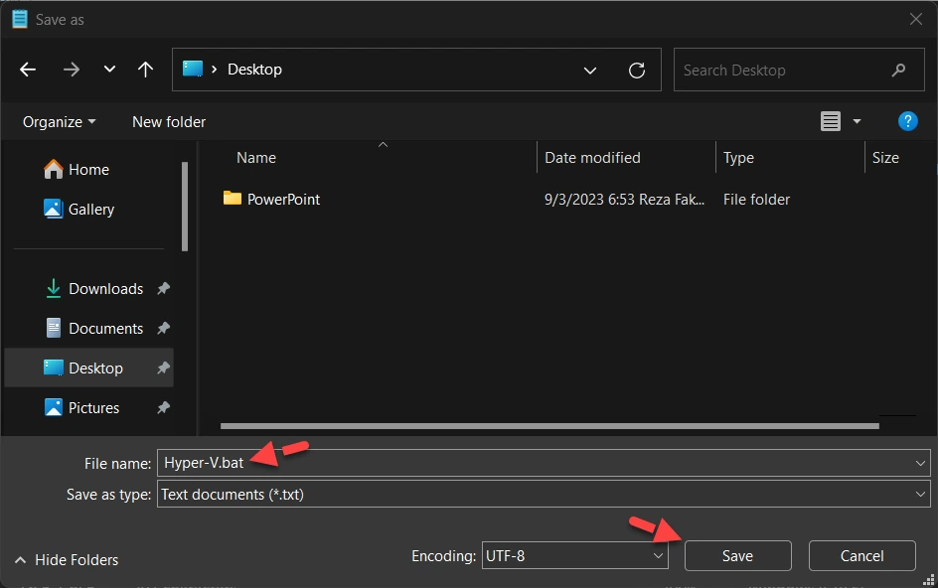Click the Cancel button

(x=861, y=555)
